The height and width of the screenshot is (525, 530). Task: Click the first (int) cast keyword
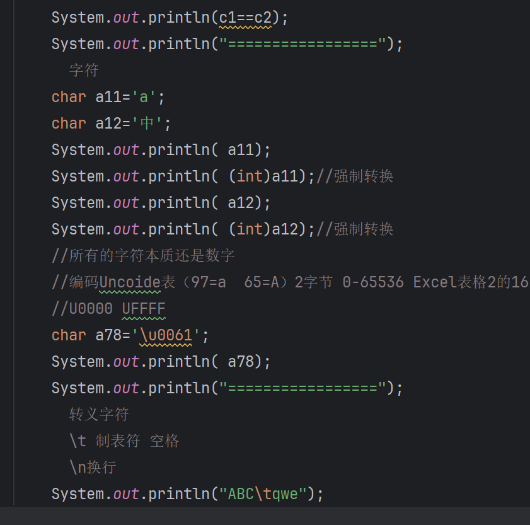[x=250, y=176]
